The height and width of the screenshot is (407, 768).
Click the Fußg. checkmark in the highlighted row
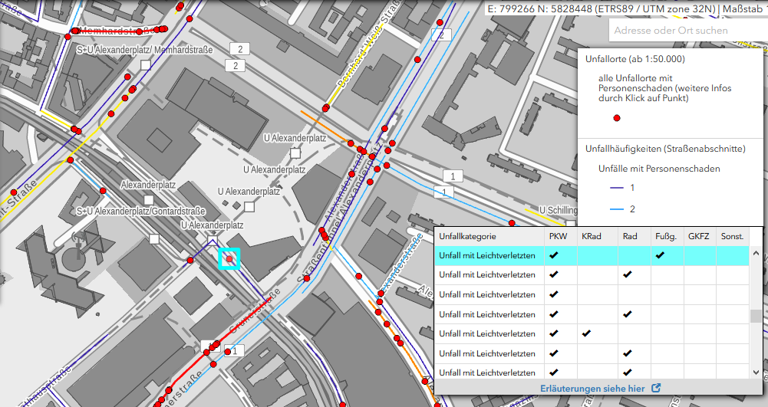pos(660,254)
